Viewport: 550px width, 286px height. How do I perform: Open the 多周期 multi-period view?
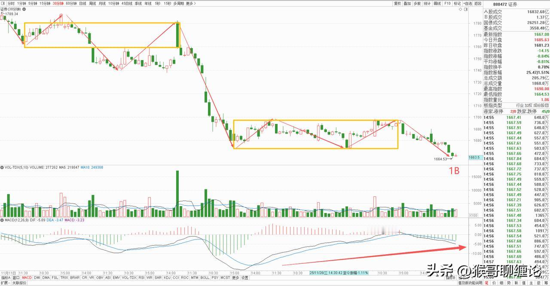(x=178, y=3)
